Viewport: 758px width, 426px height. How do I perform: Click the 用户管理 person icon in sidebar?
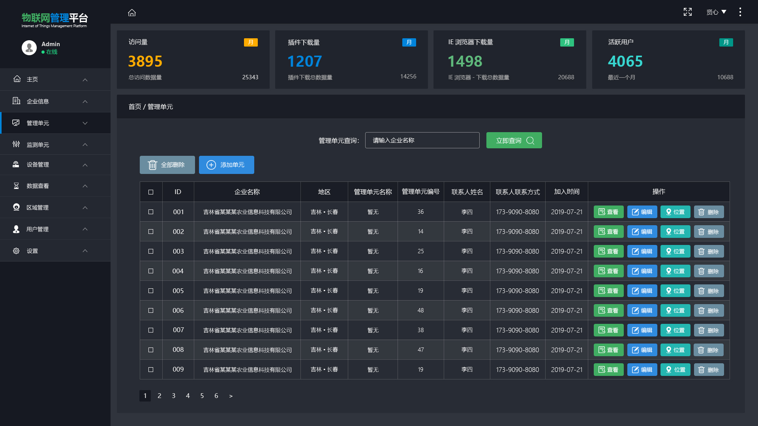[16, 229]
